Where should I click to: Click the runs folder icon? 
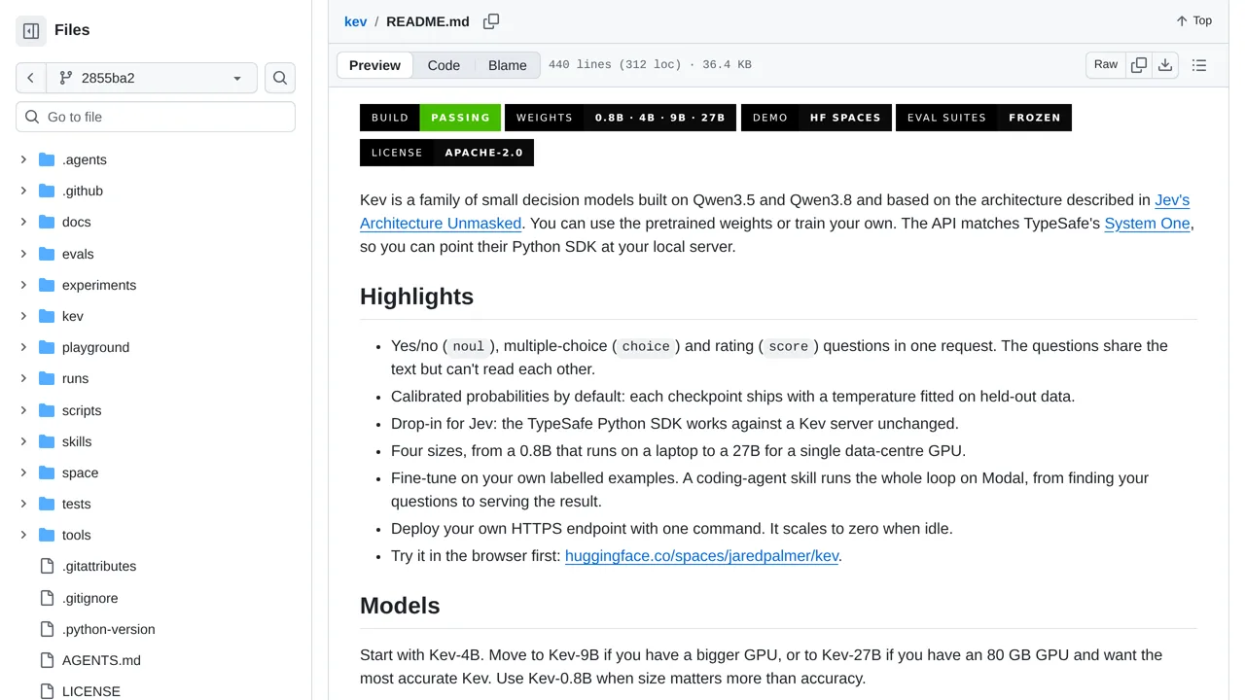[47, 378]
